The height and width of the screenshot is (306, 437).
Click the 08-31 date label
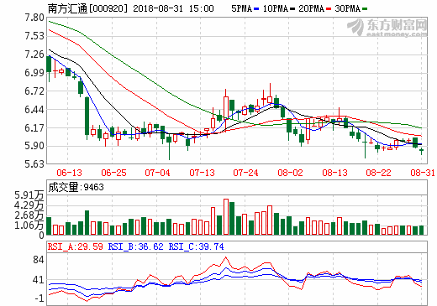423,173
